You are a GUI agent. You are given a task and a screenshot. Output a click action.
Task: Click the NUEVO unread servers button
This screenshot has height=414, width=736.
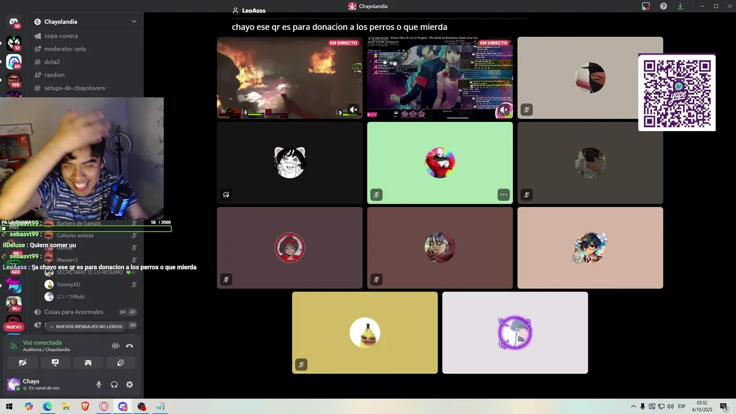(x=14, y=327)
